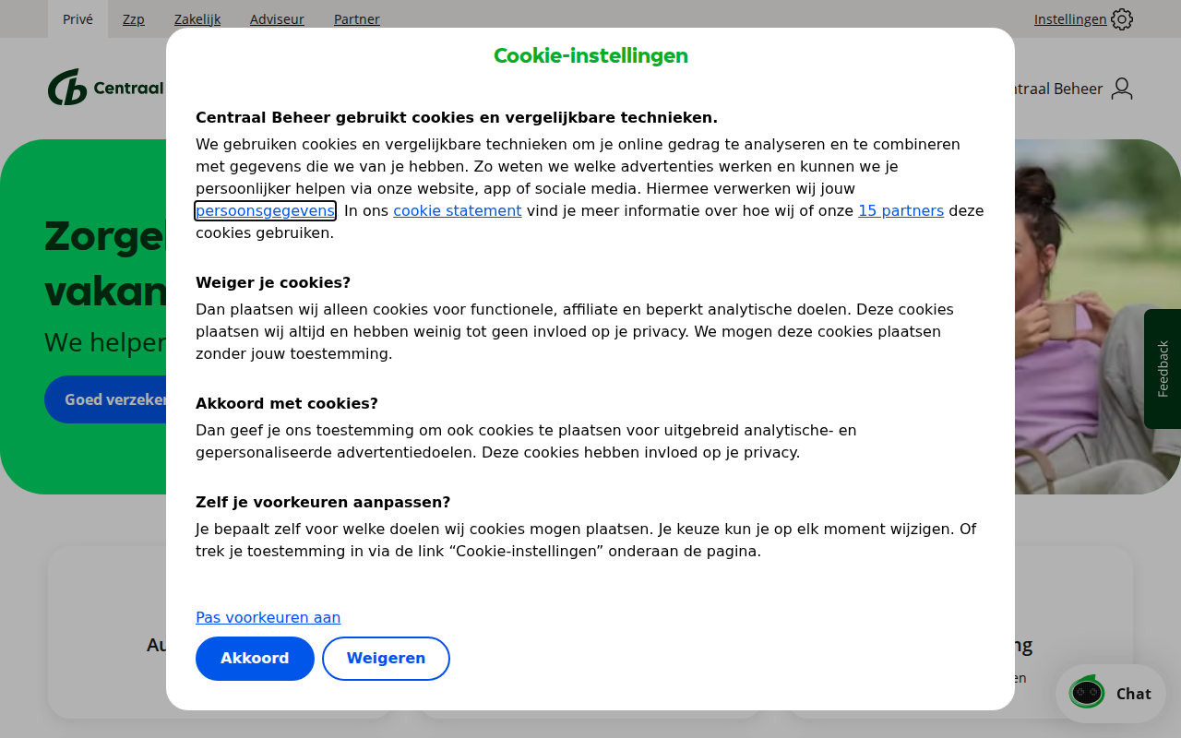The width and height of the screenshot is (1181, 738).
Task: Open the Instellingen gear icon
Action: point(1122,19)
